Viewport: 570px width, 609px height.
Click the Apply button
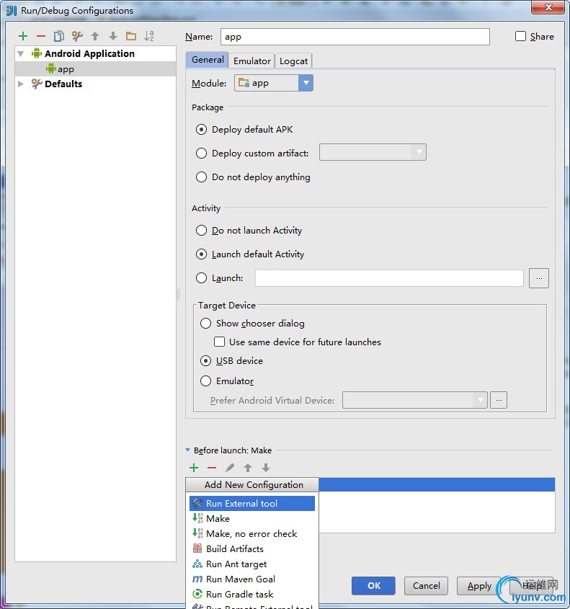[478, 586]
